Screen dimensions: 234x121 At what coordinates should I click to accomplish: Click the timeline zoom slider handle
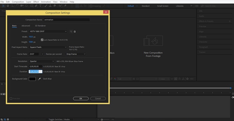click(102, 120)
